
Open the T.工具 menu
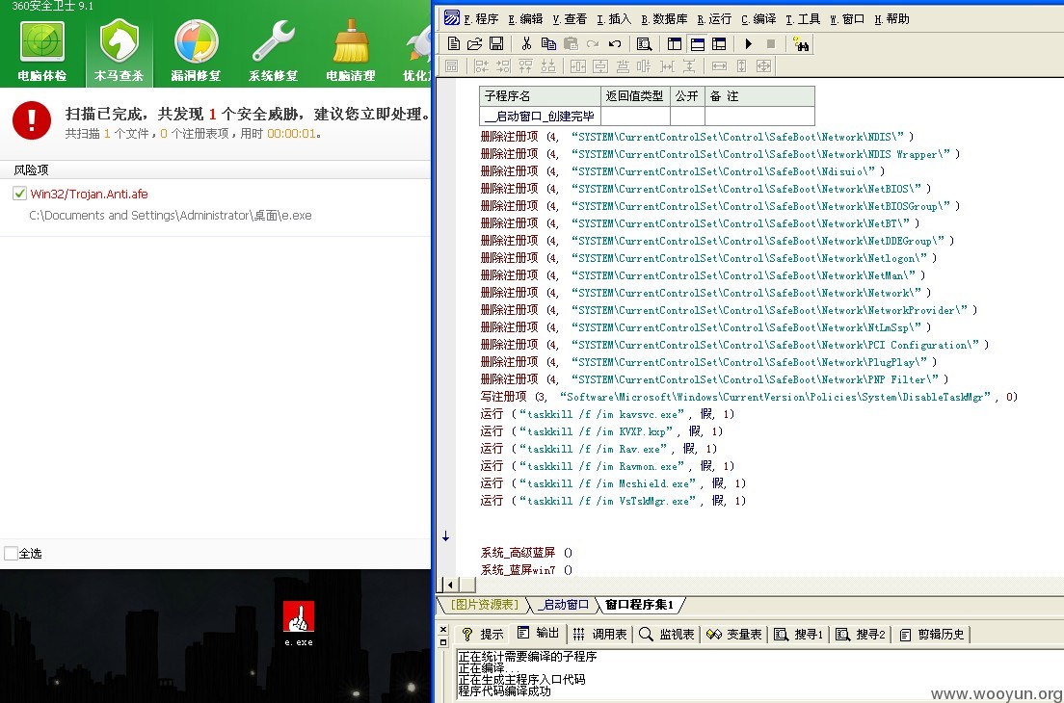[802, 19]
